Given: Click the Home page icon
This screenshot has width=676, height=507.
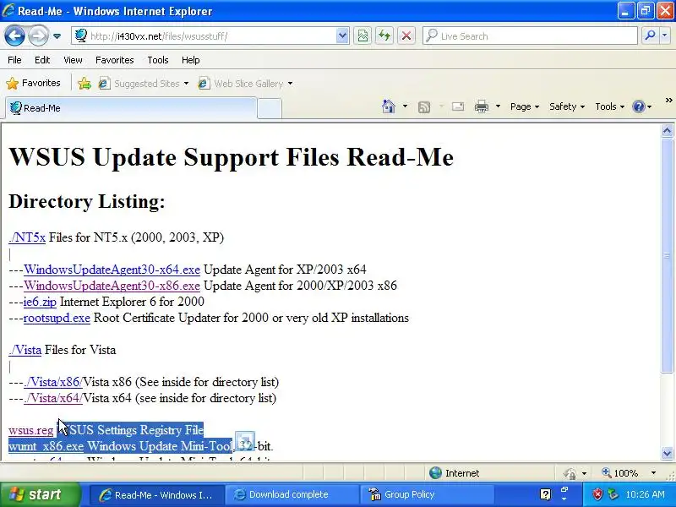Looking at the screenshot, I should point(389,106).
